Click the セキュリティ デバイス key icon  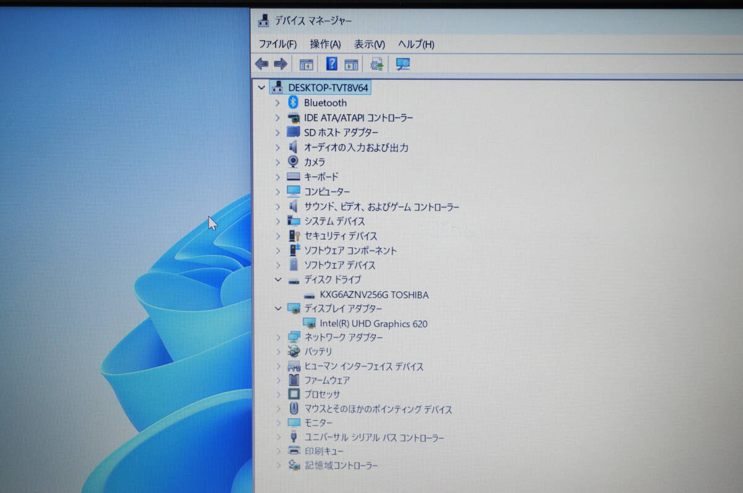click(295, 236)
